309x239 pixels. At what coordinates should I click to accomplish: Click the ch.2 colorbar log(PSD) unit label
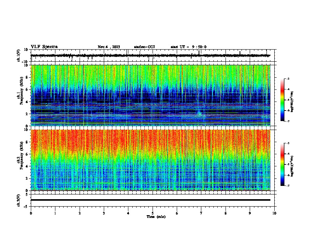[292, 166]
